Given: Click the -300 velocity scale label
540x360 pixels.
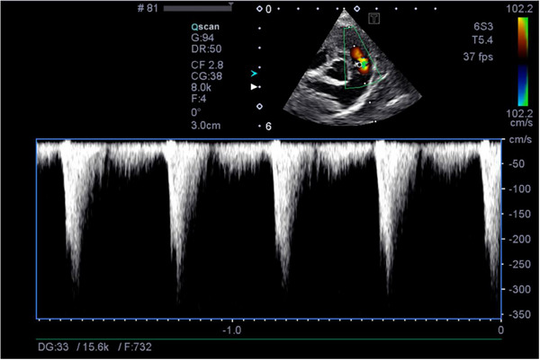Looking at the screenshot, I should tap(519, 289).
